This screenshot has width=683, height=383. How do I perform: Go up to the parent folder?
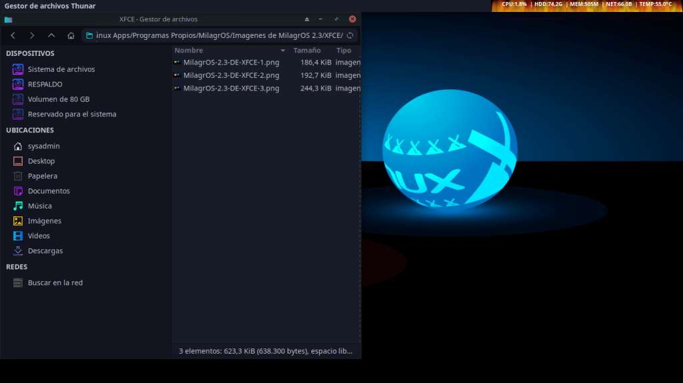(x=51, y=35)
